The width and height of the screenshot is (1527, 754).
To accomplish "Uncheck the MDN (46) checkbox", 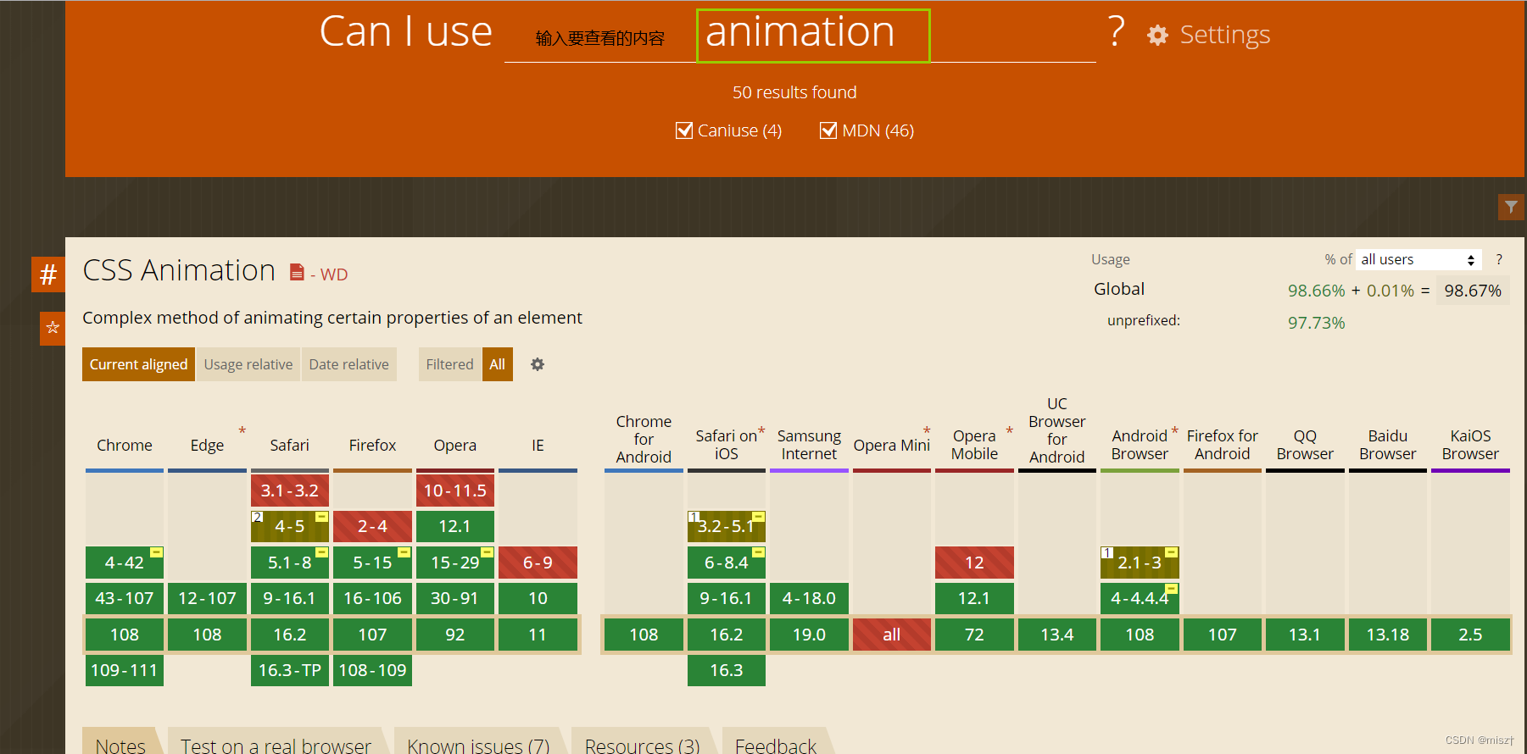I will 828,130.
